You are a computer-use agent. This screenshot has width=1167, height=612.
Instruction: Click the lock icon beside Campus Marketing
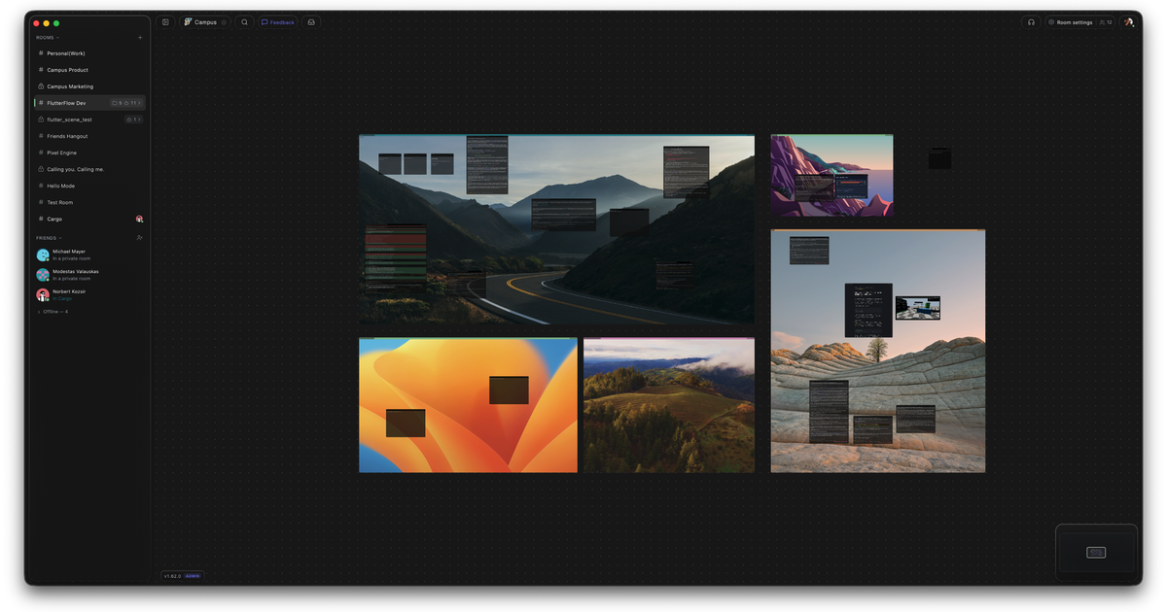click(41, 86)
